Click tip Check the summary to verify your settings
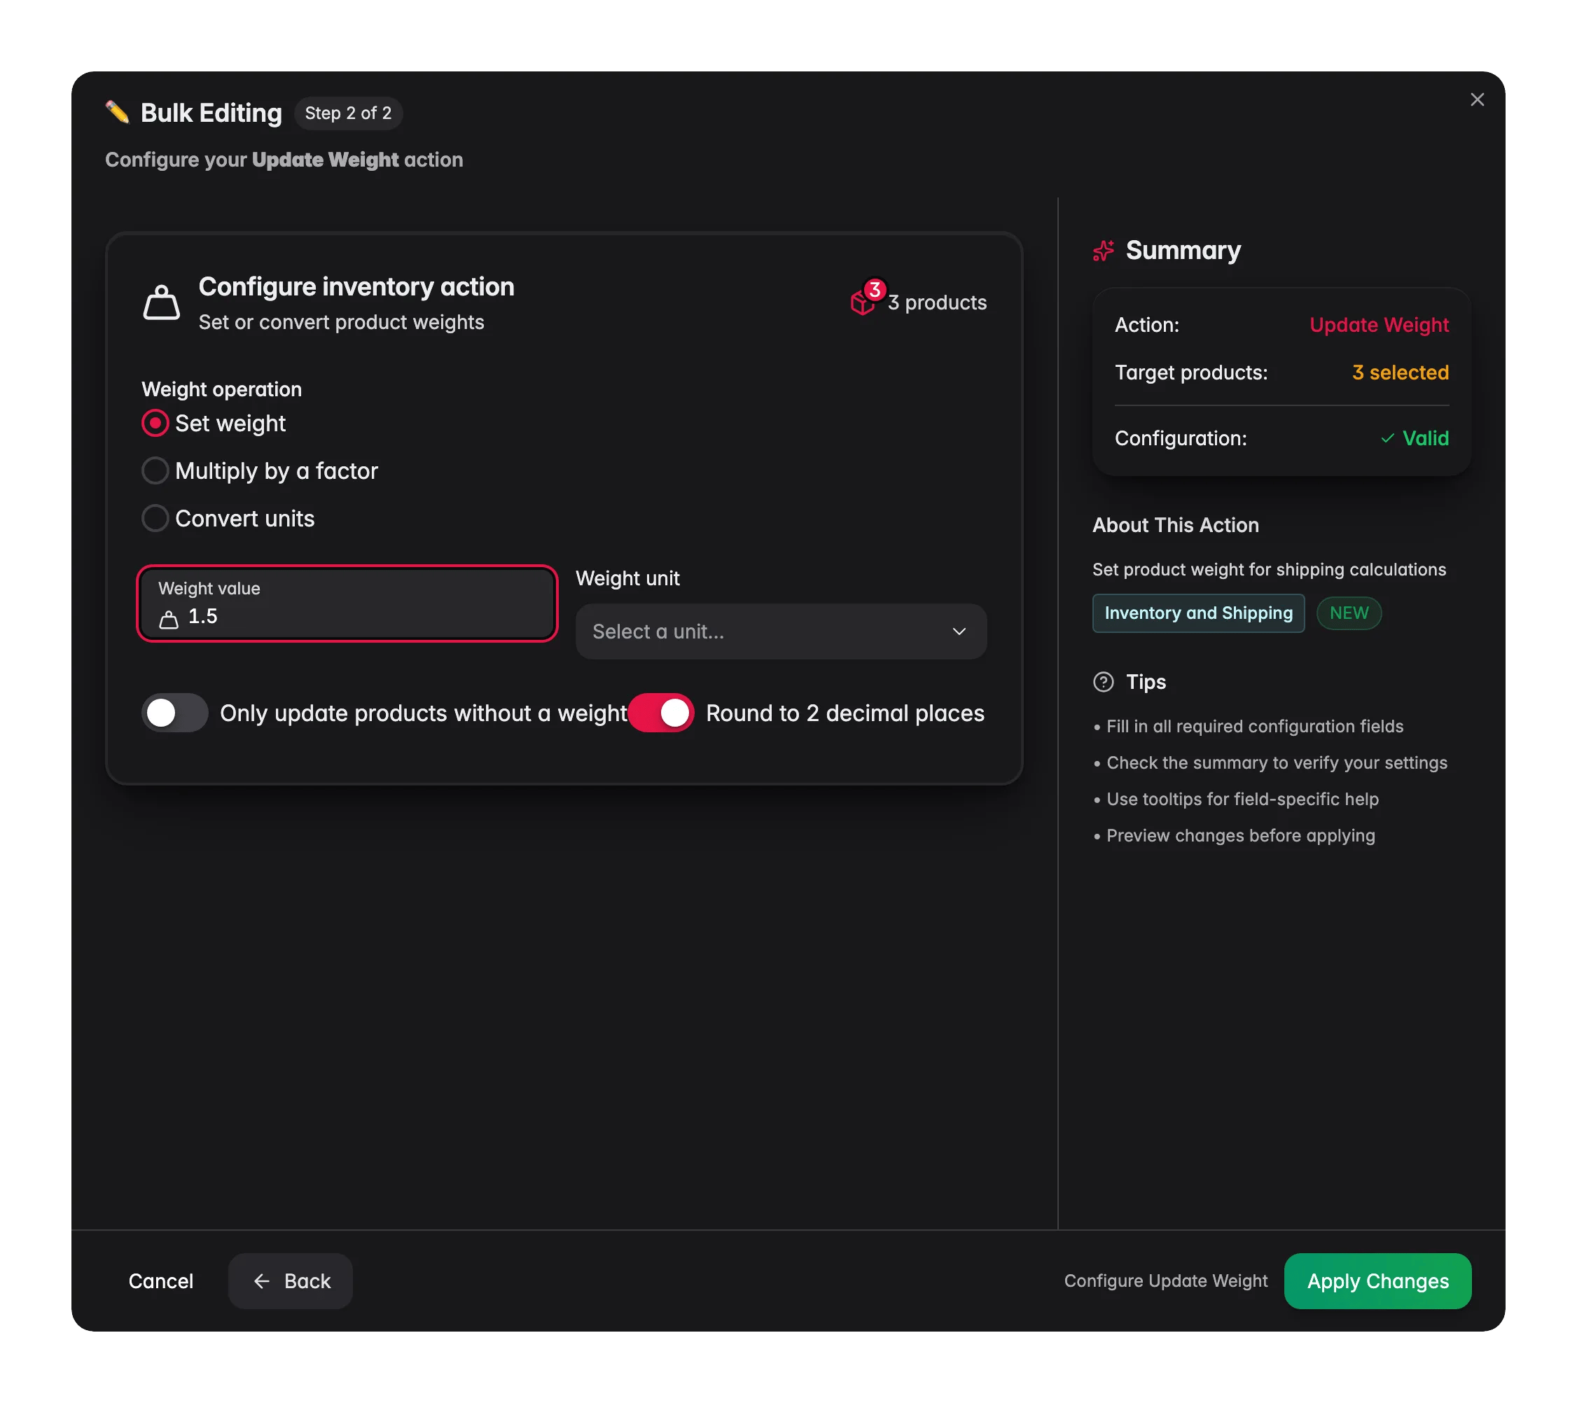Viewport: 1577px width, 1403px height. [x=1276, y=763]
